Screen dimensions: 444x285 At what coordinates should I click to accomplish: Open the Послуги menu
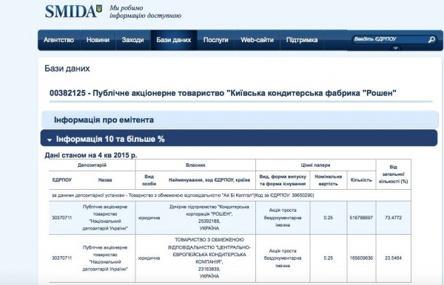(x=216, y=40)
